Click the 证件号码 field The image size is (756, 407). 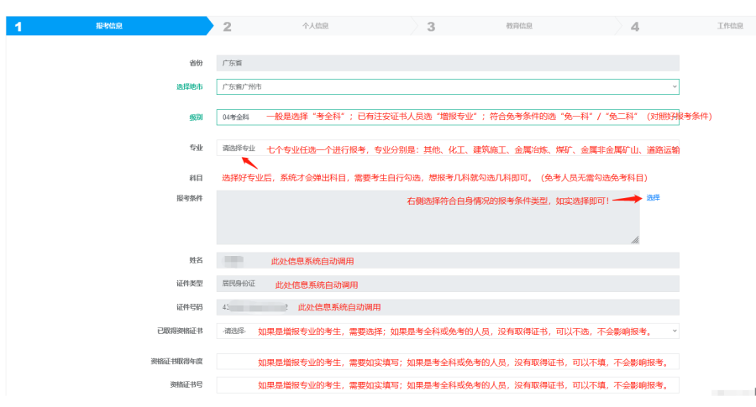click(x=448, y=307)
